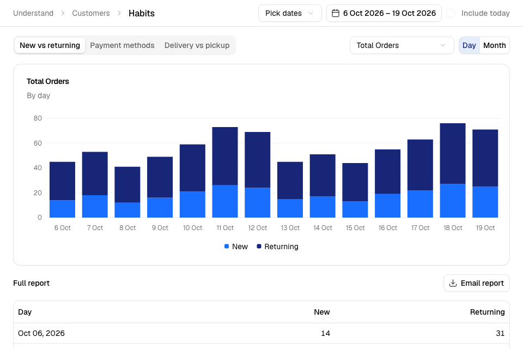
Task: Click the download icon on Email report
Action: 453,283
